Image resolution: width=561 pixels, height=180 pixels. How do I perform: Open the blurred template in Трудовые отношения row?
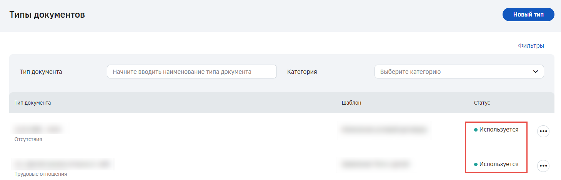375,164
